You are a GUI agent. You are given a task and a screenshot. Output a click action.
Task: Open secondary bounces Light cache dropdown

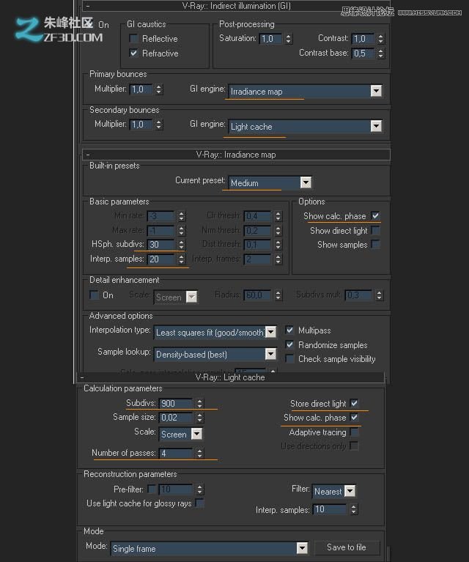click(376, 126)
